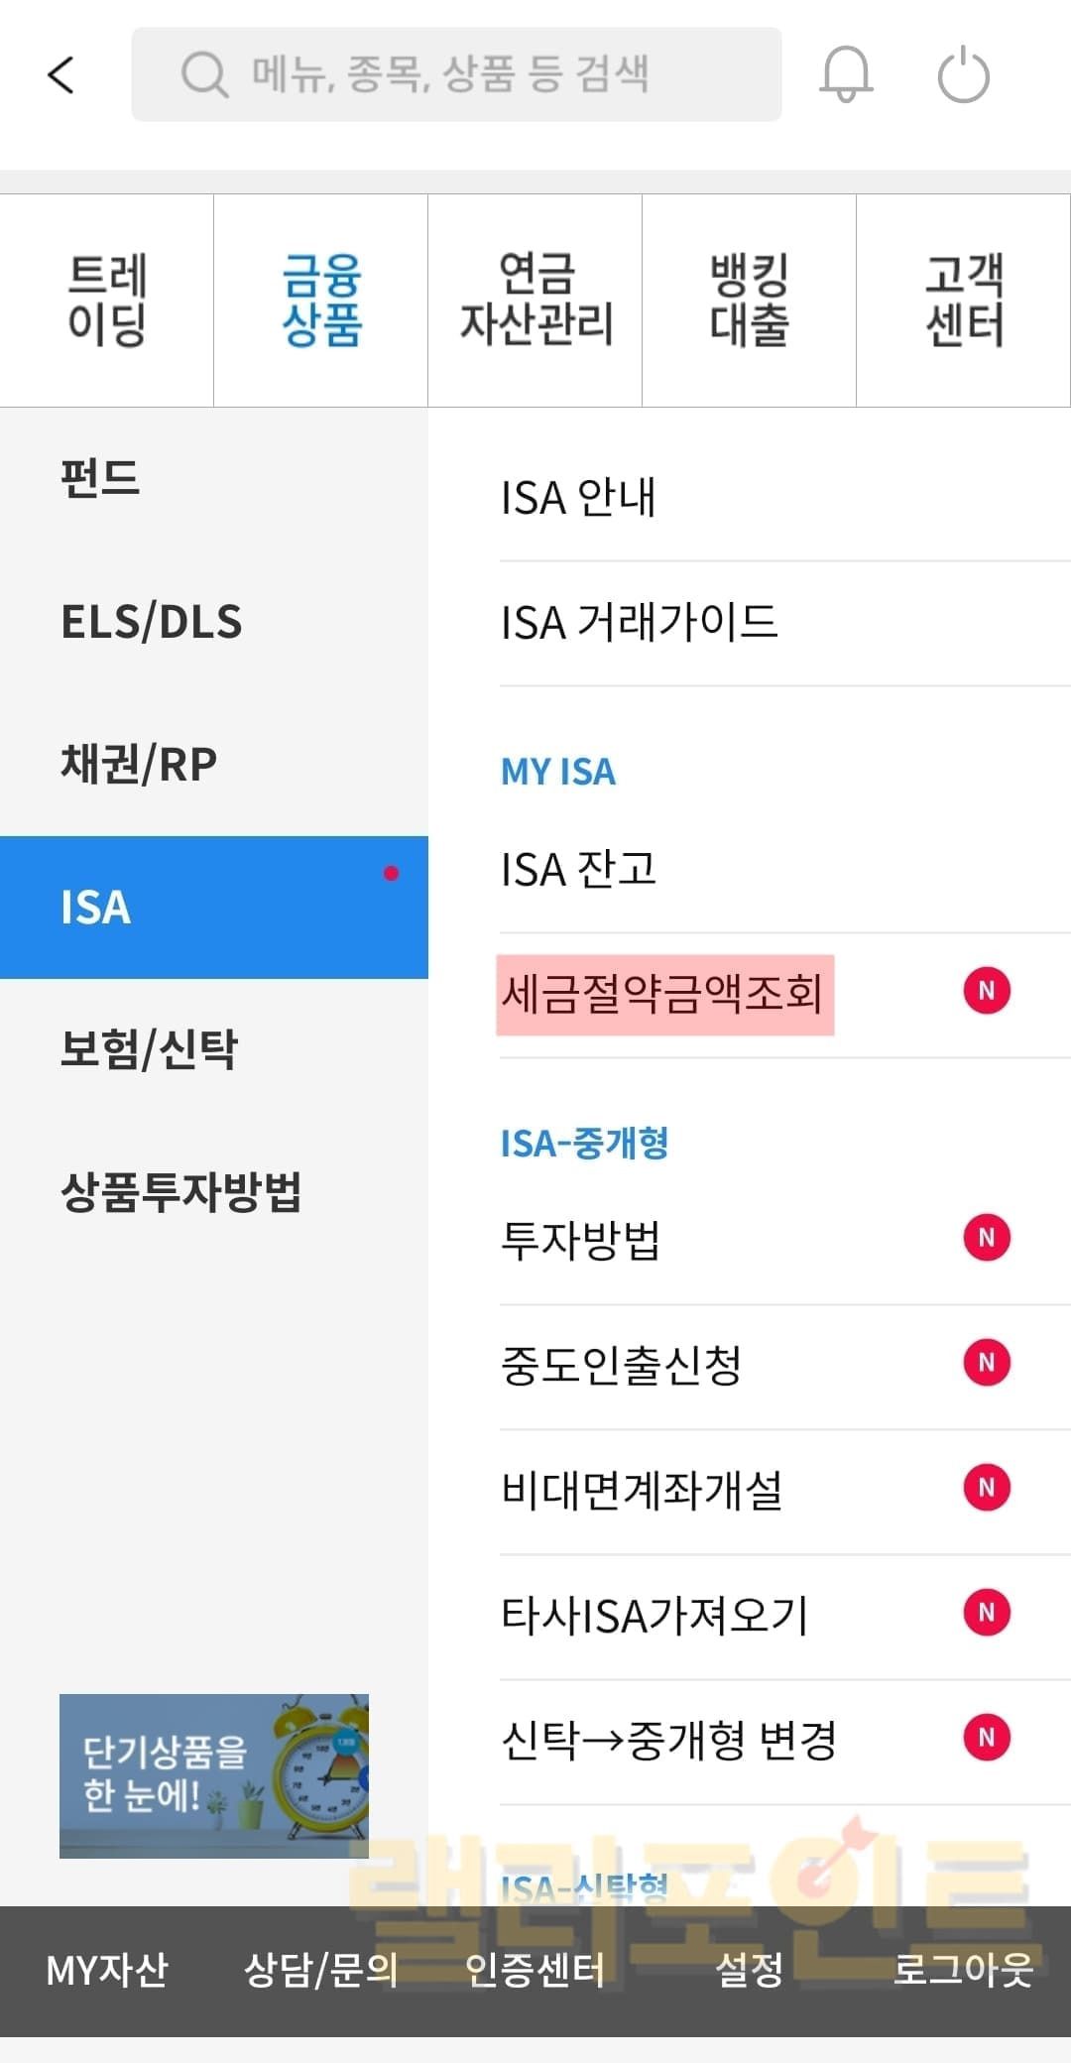Open 인증센터 from bottom bar

pyautogui.click(x=535, y=1970)
